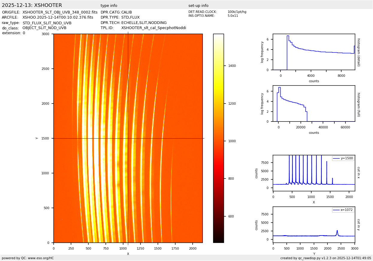Image resolution: width=373 pixels, height=261 pixels.
Task: Open the histogram (detail) plot
Action: pyautogui.click(x=314, y=52)
